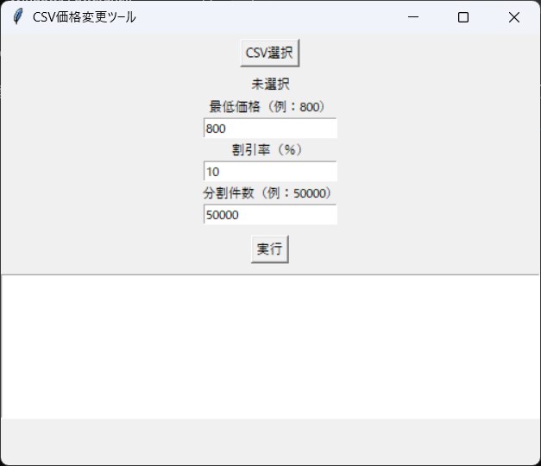Select the 割引率 input field containing 10

coord(270,171)
